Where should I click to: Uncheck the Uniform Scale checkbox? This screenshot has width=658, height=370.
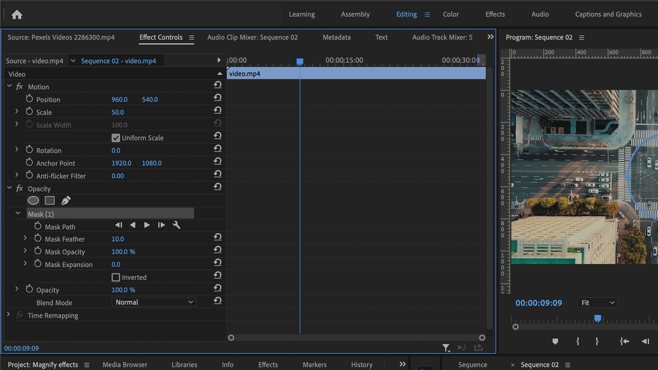point(115,138)
